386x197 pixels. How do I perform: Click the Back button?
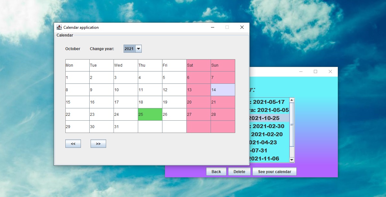(216, 172)
